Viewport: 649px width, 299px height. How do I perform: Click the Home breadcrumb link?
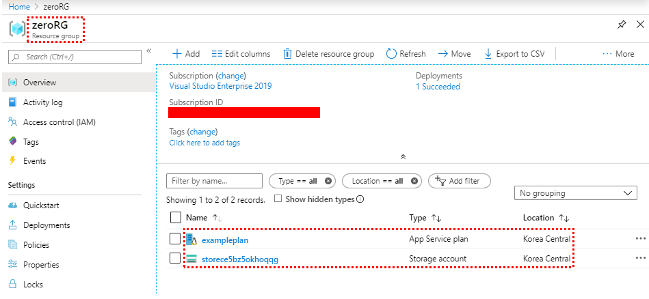pos(19,7)
